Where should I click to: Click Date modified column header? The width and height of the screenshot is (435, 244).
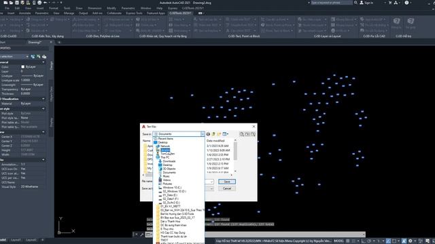point(215,141)
